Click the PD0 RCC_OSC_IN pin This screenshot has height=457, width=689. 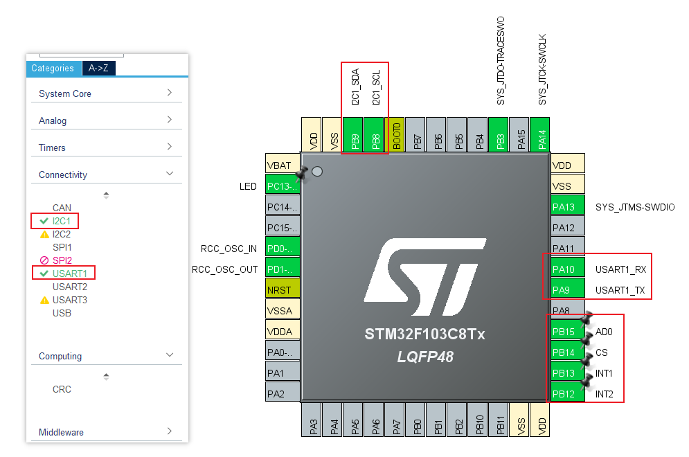pos(283,246)
